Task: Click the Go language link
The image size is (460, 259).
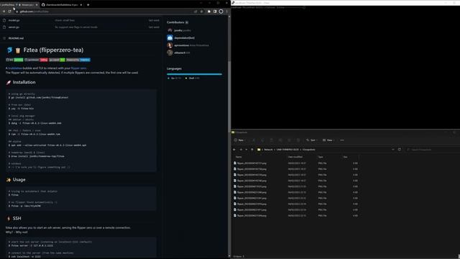Action: click(174, 78)
